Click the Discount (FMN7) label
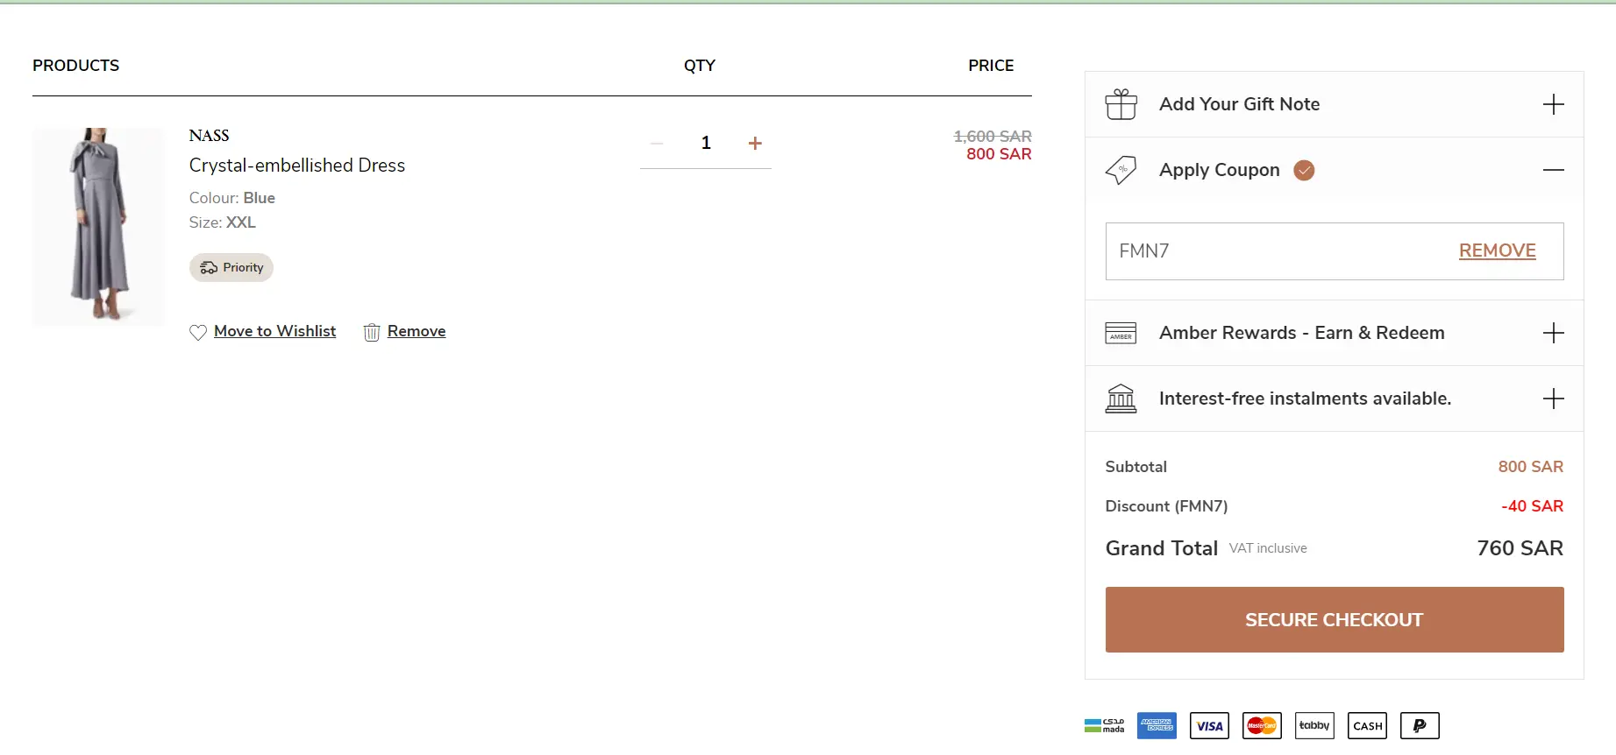 [1166, 506]
